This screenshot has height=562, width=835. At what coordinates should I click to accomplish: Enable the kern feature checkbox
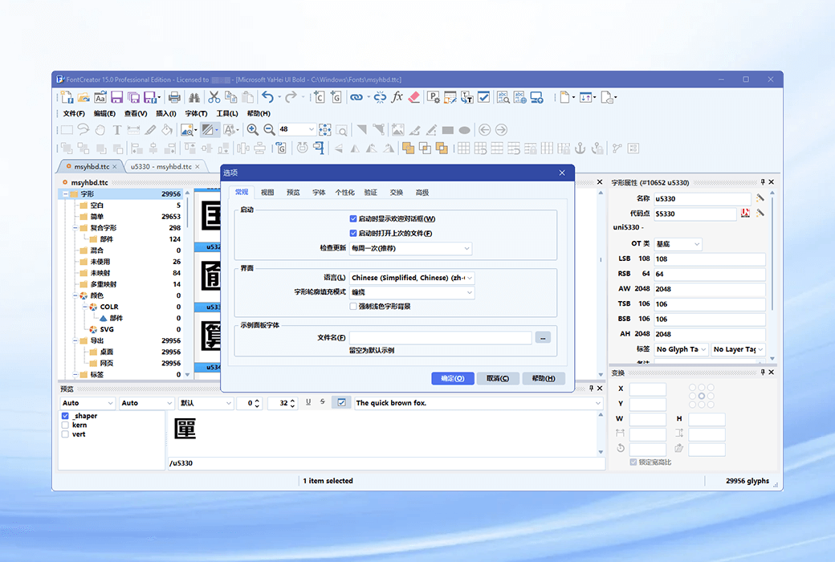[65, 425]
